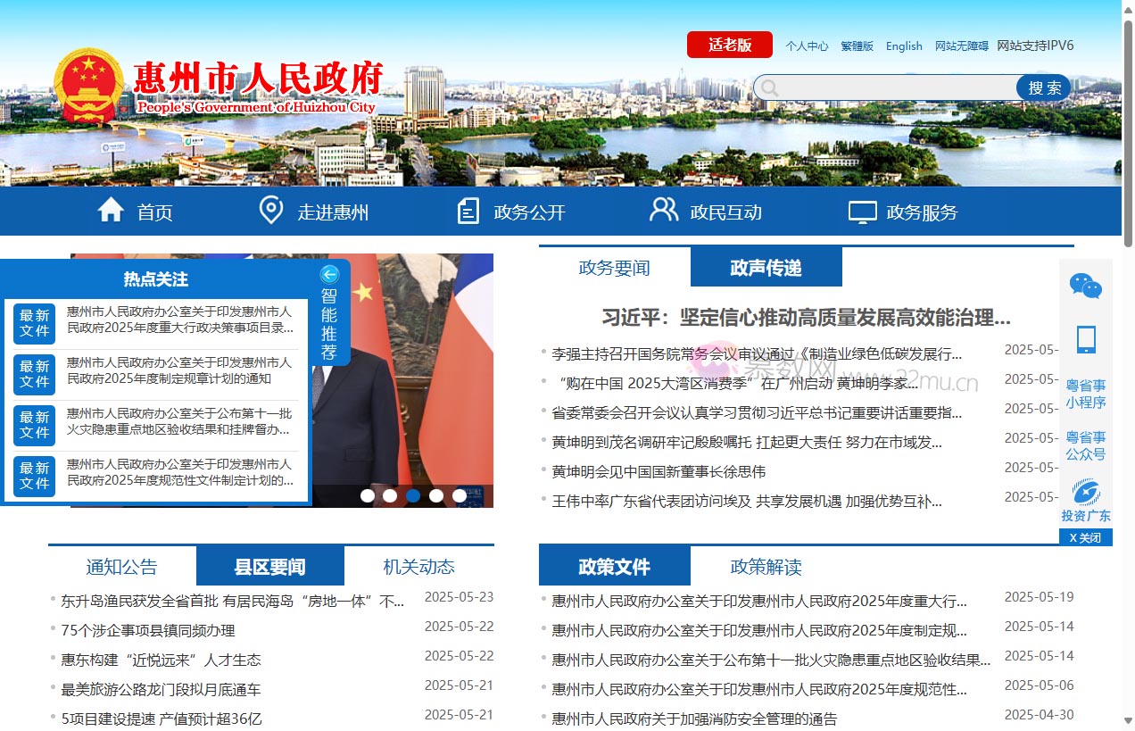Open the English version link
The image size is (1135, 731).
tap(904, 46)
